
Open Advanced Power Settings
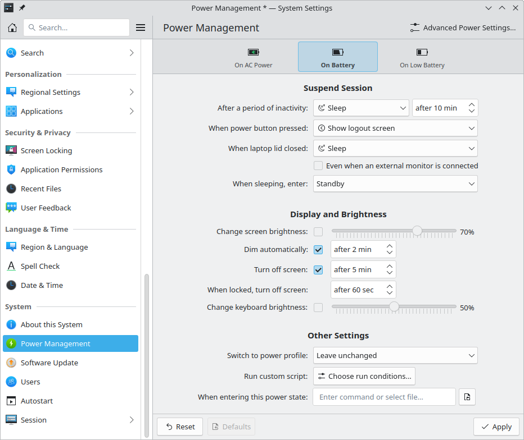tap(463, 27)
